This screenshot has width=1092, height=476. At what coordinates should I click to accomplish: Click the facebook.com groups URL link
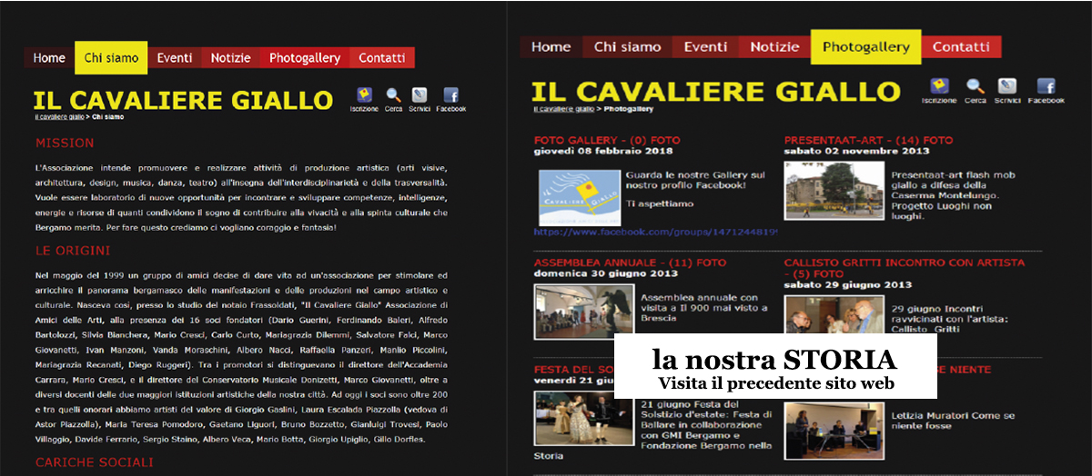(656, 232)
